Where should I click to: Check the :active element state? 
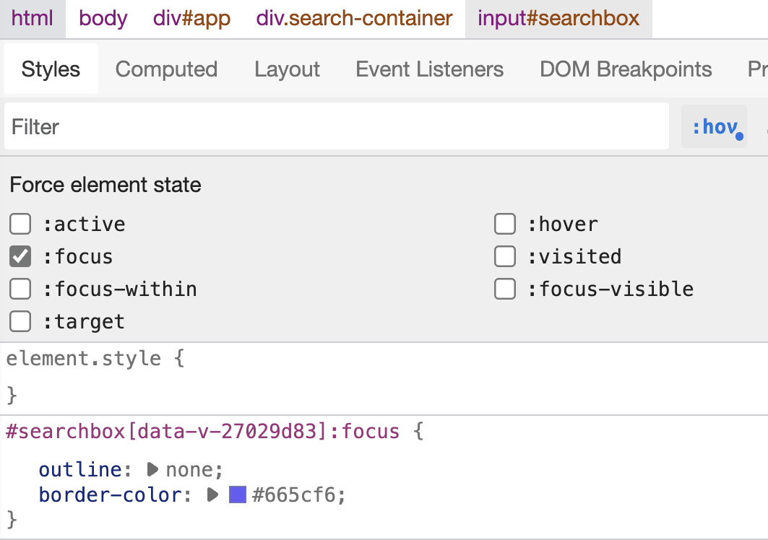tap(20, 224)
